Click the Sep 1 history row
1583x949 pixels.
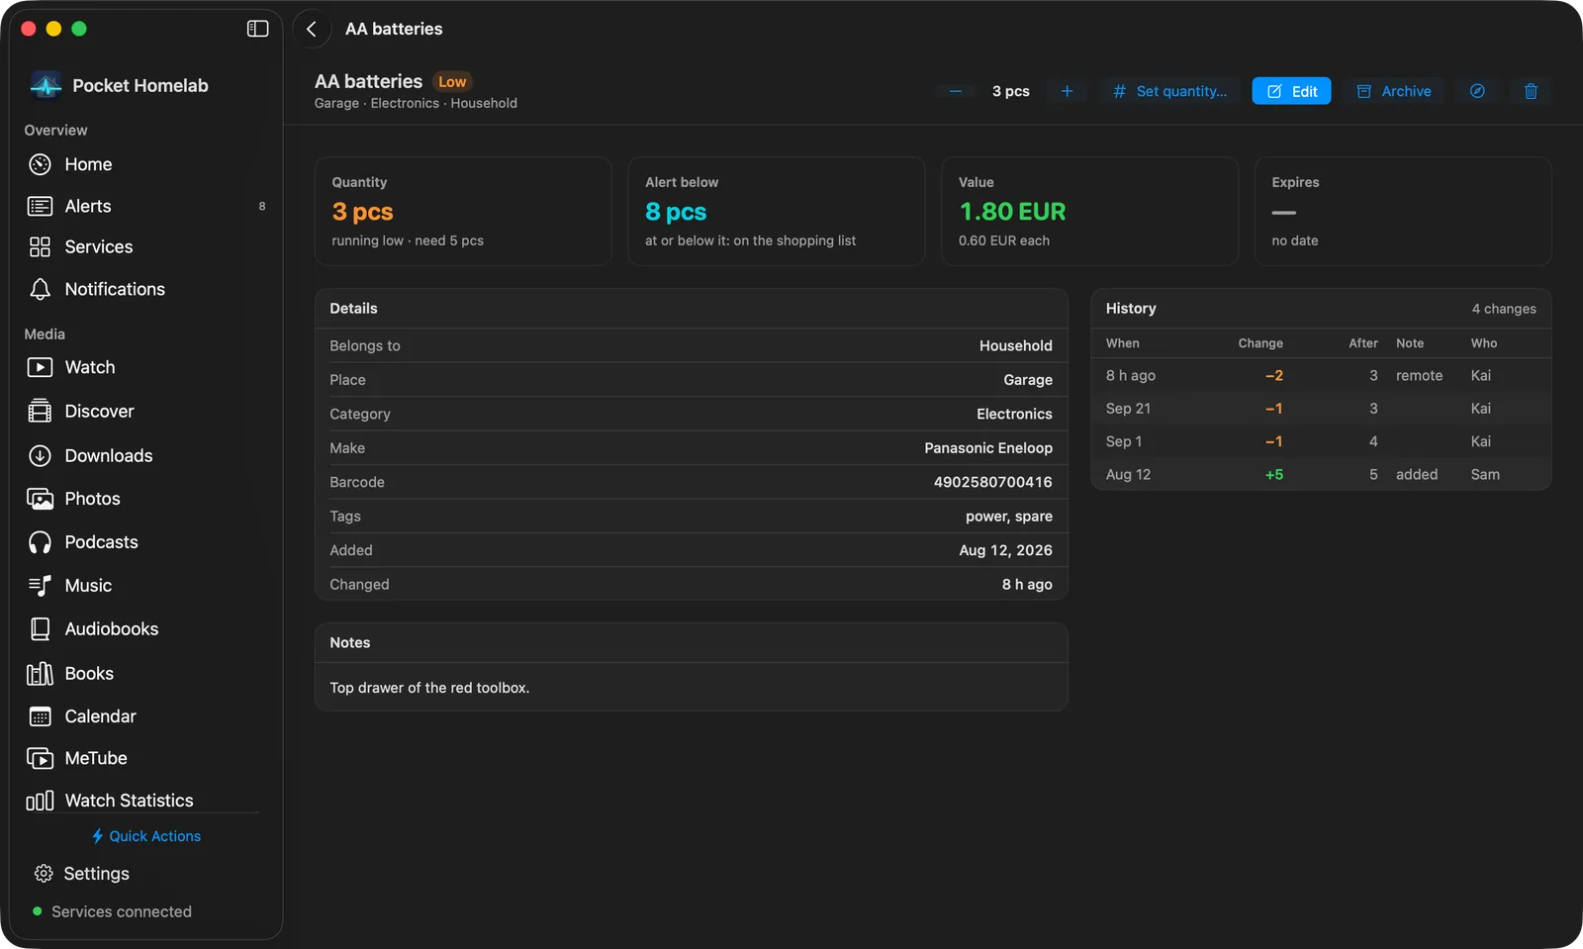pyautogui.click(x=1321, y=441)
